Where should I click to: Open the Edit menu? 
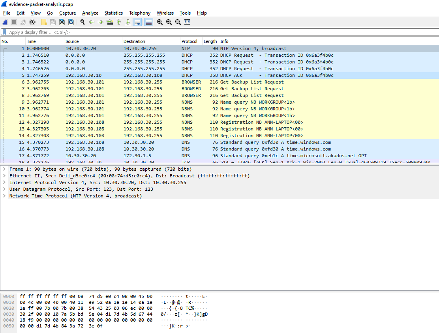tap(21, 13)
